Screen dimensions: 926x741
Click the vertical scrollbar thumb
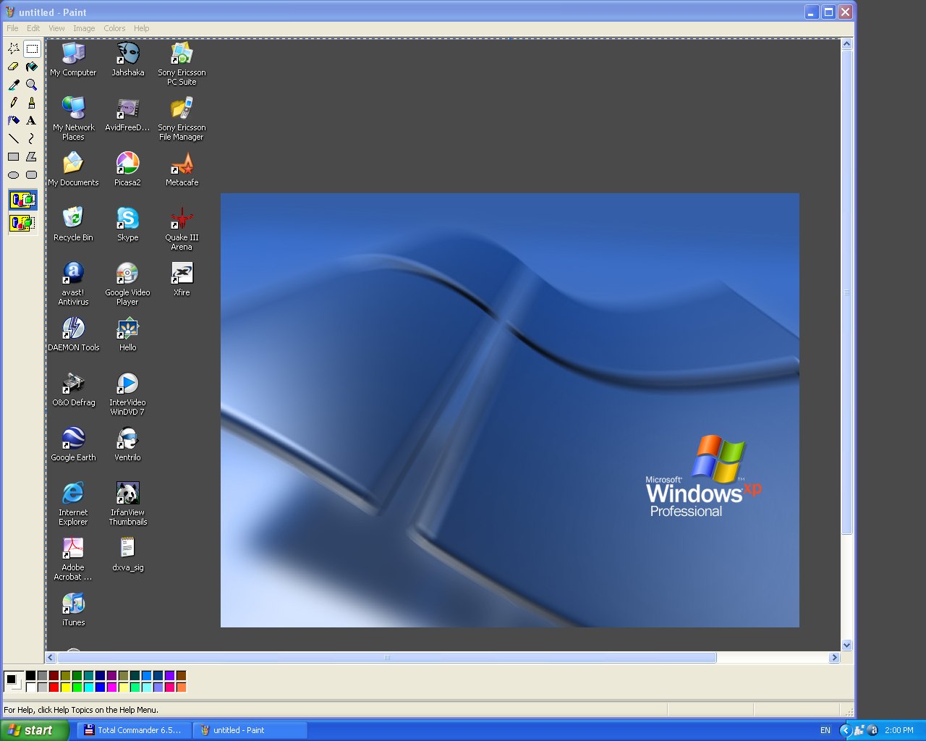tap(847, 292)
